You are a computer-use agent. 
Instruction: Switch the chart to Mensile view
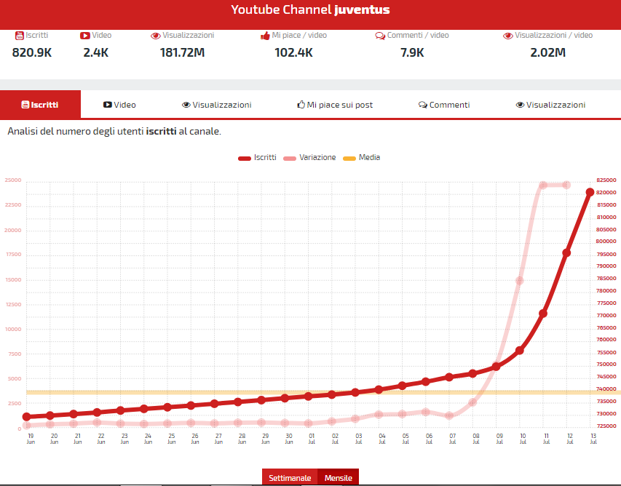click(x=339, y=477)
